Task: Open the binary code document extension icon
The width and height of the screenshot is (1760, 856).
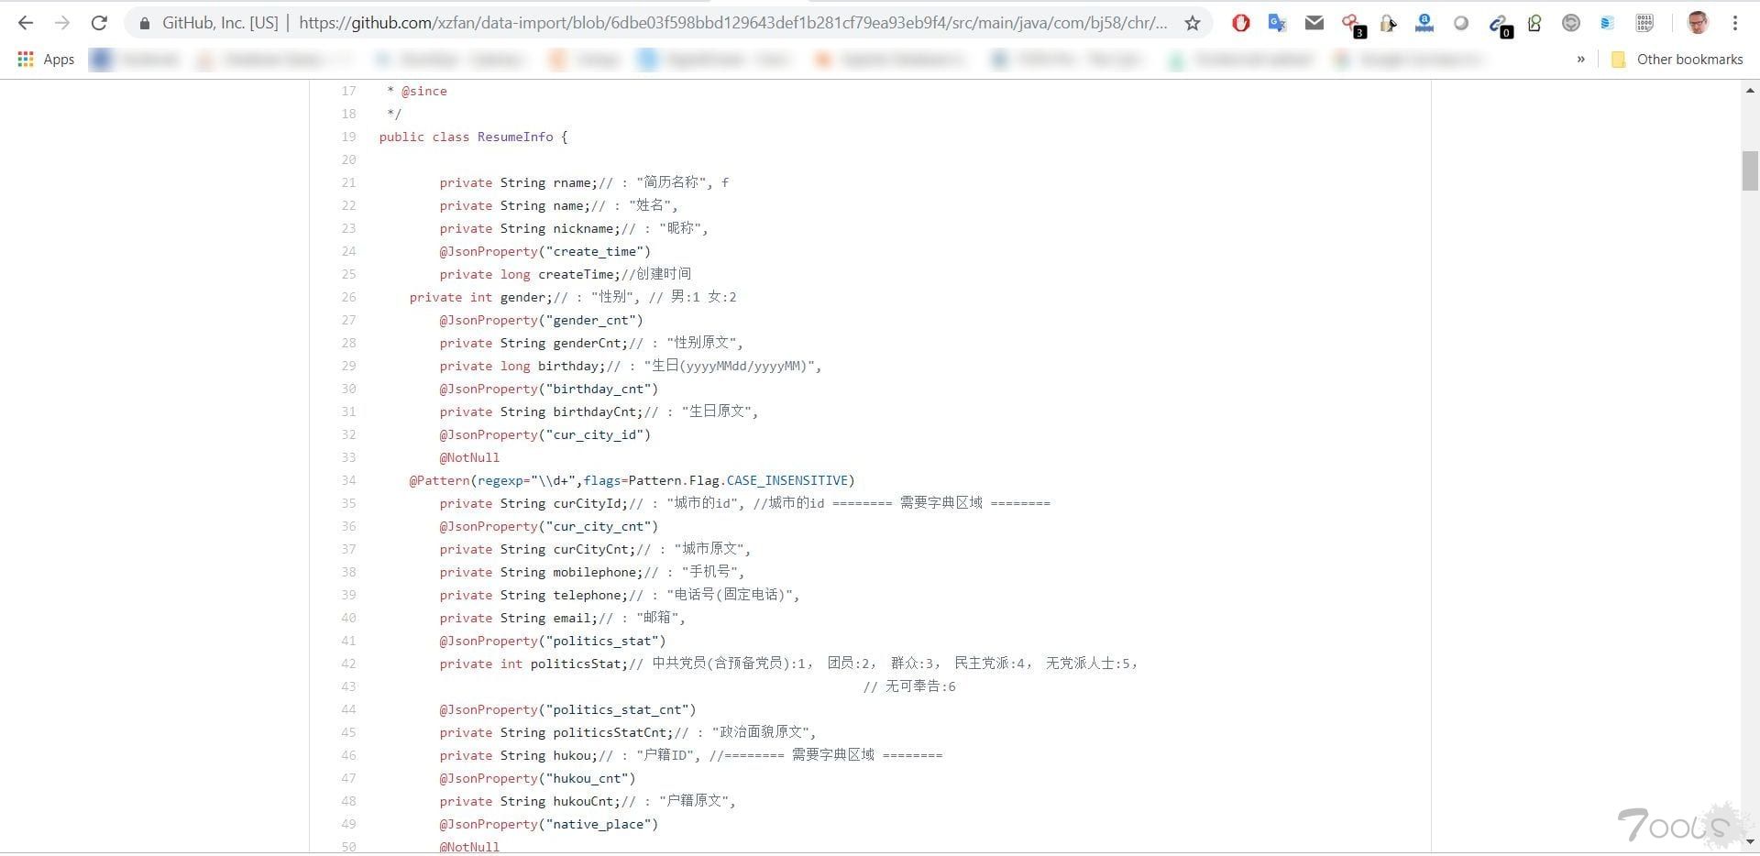Action: [x=1644, y=23]
